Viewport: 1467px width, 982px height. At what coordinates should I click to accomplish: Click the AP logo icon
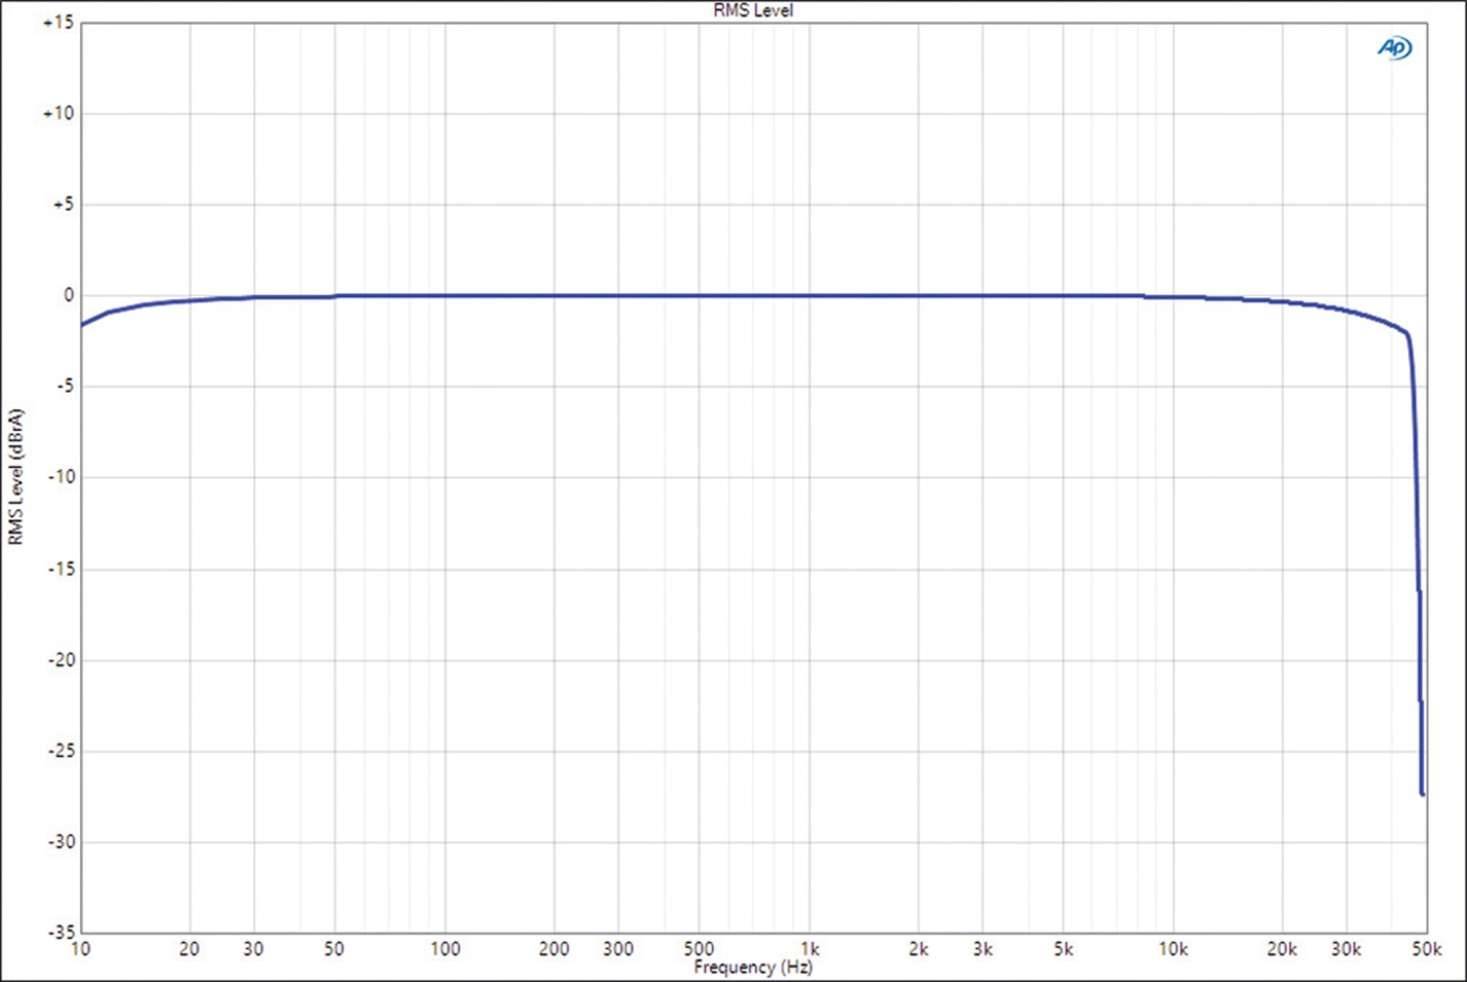[1395, 48]
